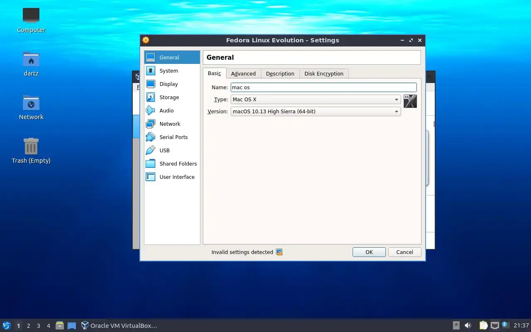531x332 pixels.
Task: Confirm settings with the OK button
Action: (369, 252)
